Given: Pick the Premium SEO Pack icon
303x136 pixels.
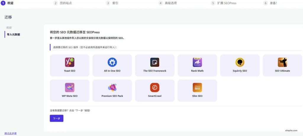Looking at the screenshot, I should 112,87.
